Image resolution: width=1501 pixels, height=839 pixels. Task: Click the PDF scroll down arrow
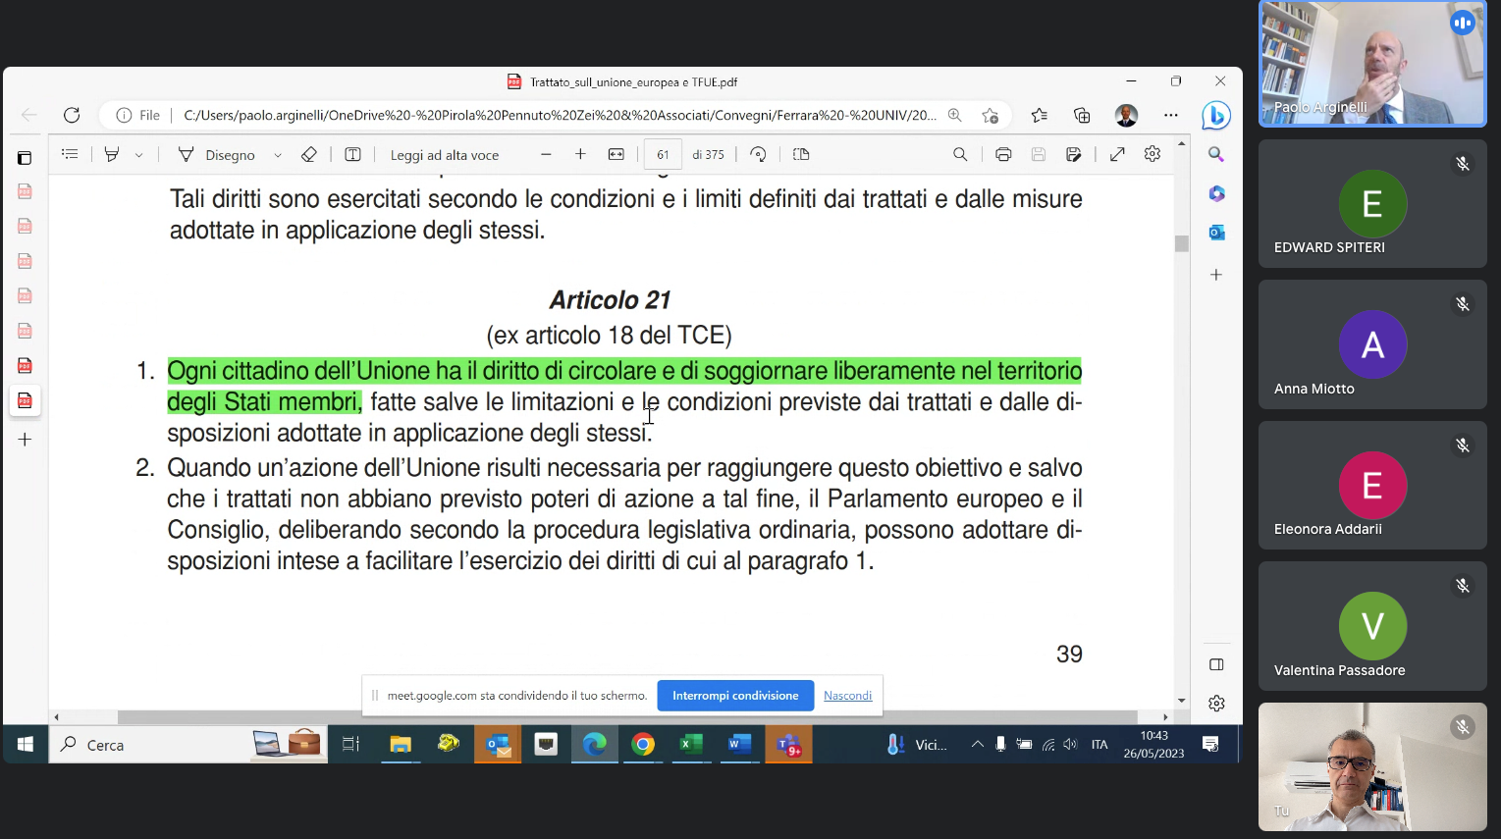pos(1181,701)
